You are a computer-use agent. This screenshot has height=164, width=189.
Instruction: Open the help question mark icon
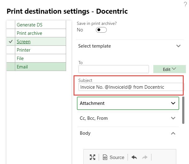tap(185, 5)
